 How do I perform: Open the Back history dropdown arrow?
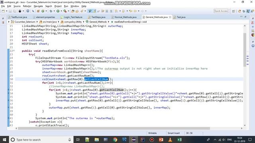tap(139, 11)
